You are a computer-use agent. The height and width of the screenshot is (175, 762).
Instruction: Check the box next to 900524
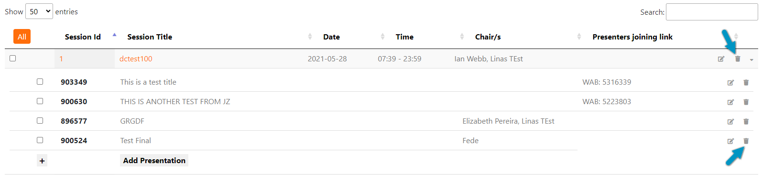pyautogui.click(x=40, y=140)
